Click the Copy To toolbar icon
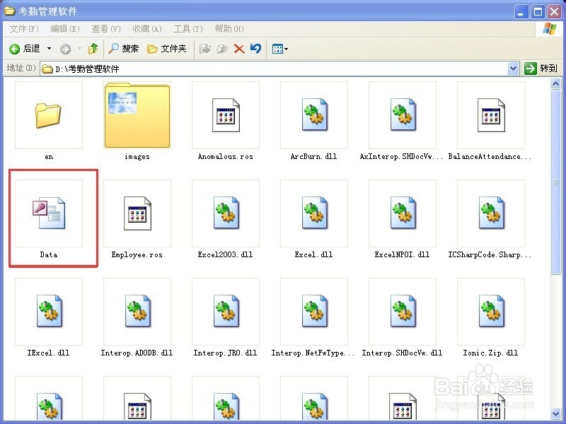This screenshot has width=566, height=424. pos(222,49)
